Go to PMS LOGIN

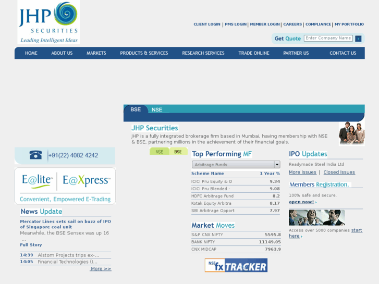coord(236,24)
